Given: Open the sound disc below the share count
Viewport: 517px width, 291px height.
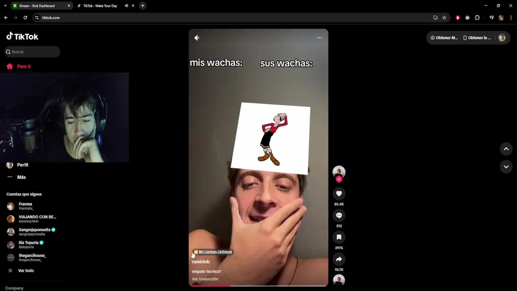Looking at the screenshot, I should (x=339, y=280).
